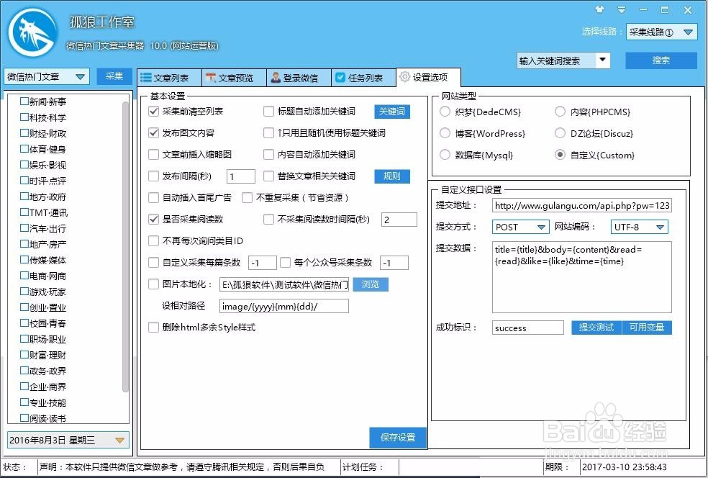Click the 成功标识 success field
Image resolution: width=708 pixels, height=478 pixels.
[528, 328]
